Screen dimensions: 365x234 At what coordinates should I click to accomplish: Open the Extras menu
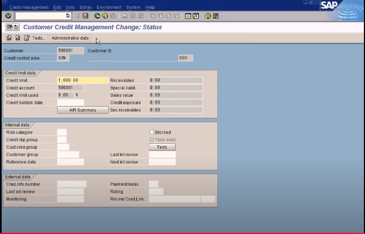point(85,8)
